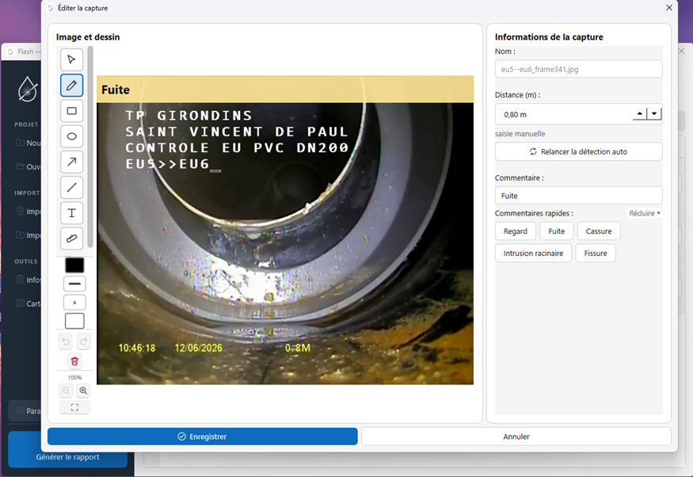Click the "Fuite" banner title above image
The image size is (693, 477).
coord(116,90)
